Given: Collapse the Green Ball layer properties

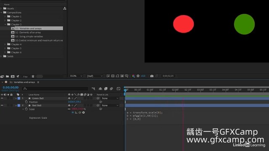Looking at the screenshot, I should (16, 99).
